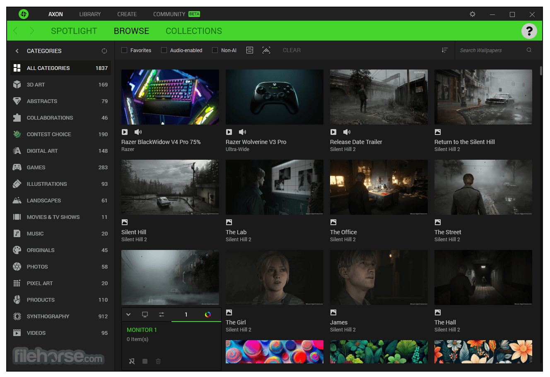Show the Landscapes category
The image size is (550, 377).
[60, 200]
